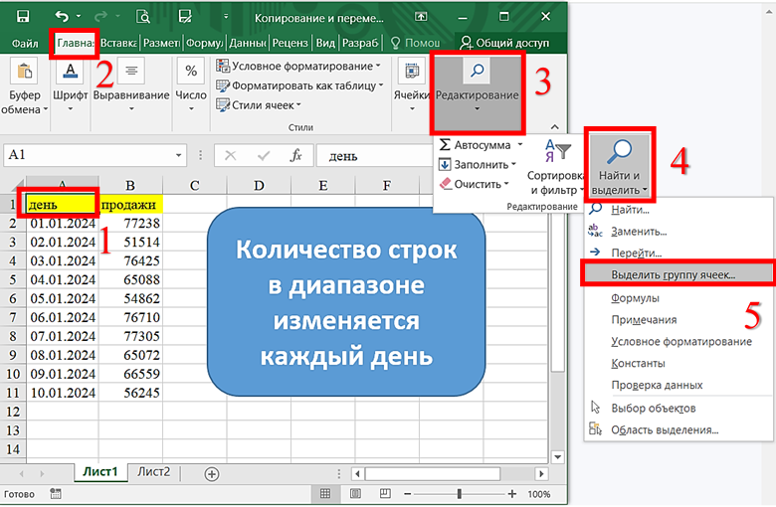Open the Выравнивание alignment group icon

[x=131, y=71]
